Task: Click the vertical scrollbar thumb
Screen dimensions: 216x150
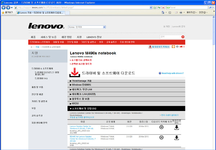Action: coord(213,32)
